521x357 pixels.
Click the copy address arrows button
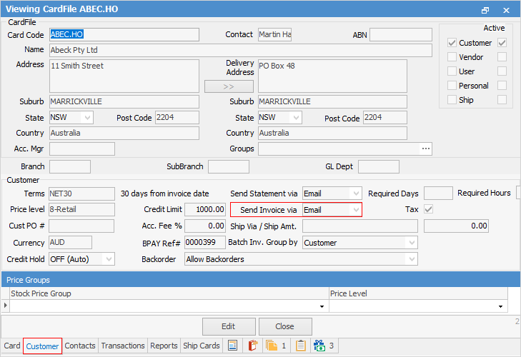click(228, 86)
